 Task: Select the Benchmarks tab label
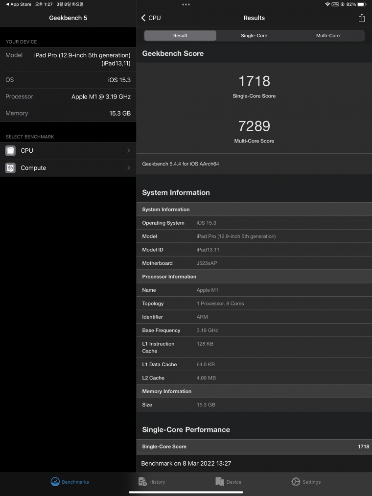tap(75, 482)
